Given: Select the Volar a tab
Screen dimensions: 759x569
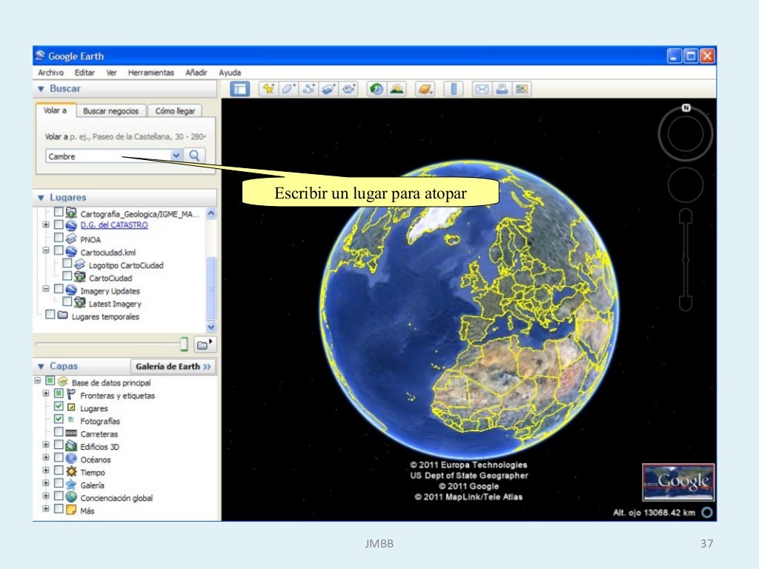Looking at the screenshot, I should coord(55,110).
